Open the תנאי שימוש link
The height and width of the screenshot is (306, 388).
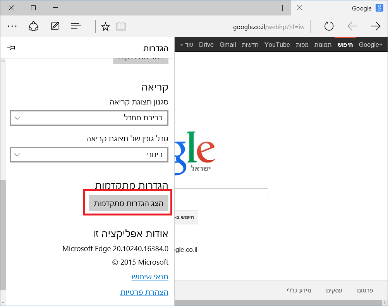pyautogui.click(x=149, y=277)
